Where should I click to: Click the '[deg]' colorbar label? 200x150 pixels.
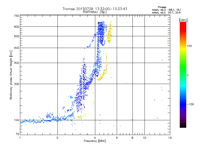click(183, 20)
